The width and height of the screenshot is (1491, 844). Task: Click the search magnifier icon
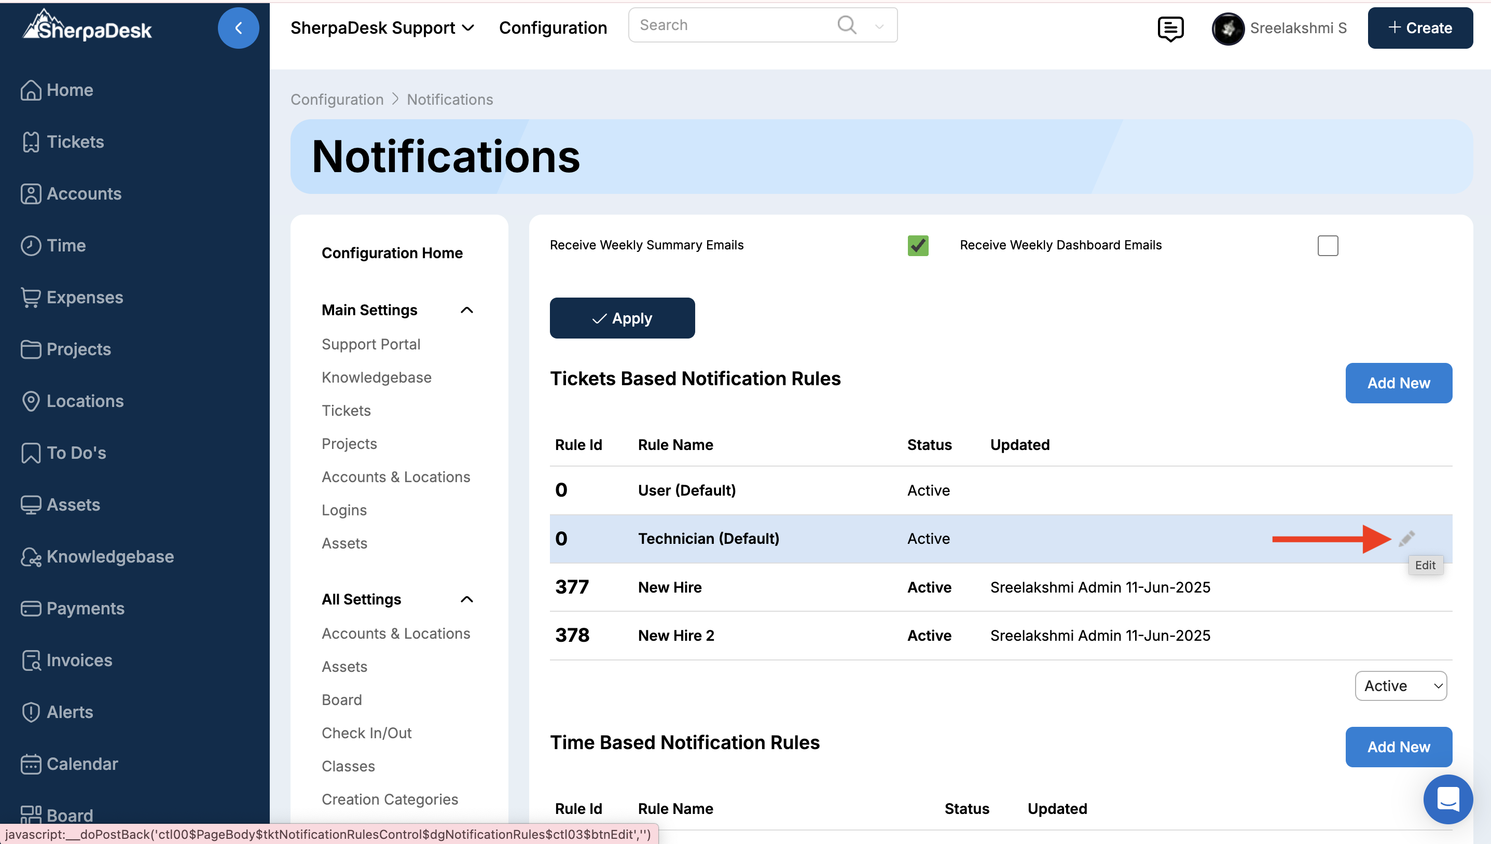click(x=847, y=25)
